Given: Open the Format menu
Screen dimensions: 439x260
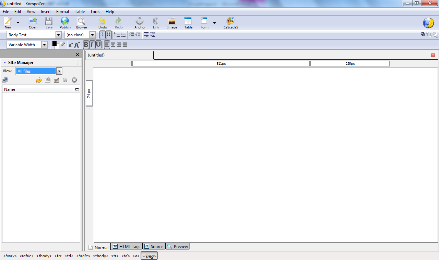Looking at the screenshot, I should (63, 12).
